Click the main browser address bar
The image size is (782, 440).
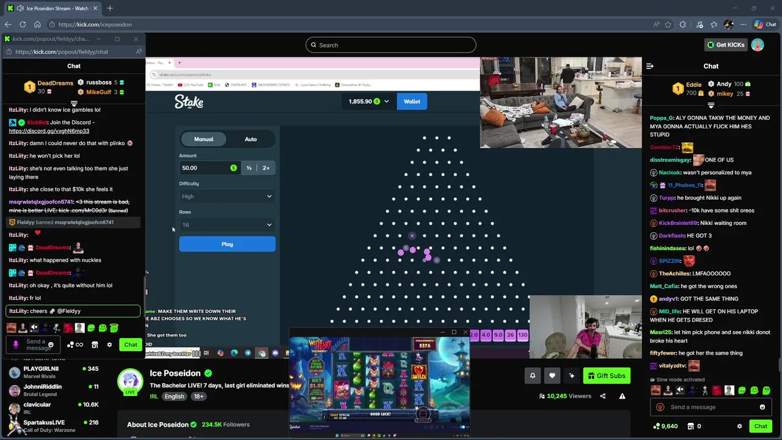tap(348, 24)
